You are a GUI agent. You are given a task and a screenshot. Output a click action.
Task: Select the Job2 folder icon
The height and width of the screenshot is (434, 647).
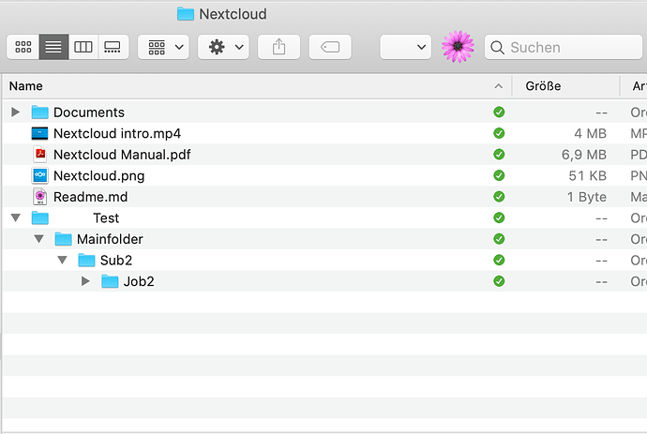point(110,281)
